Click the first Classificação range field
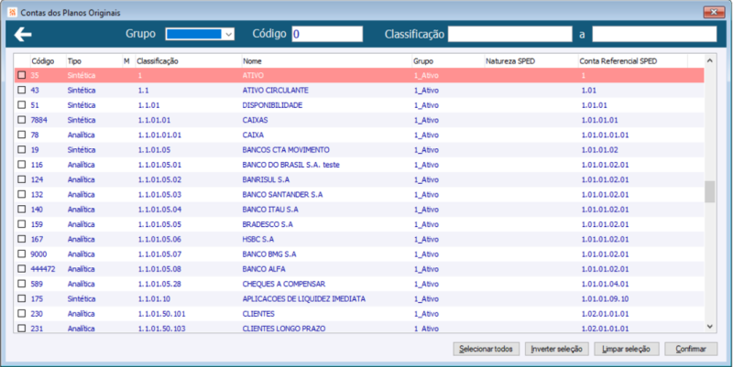Viewport: 733px width, 367px height. pos(510,34)
